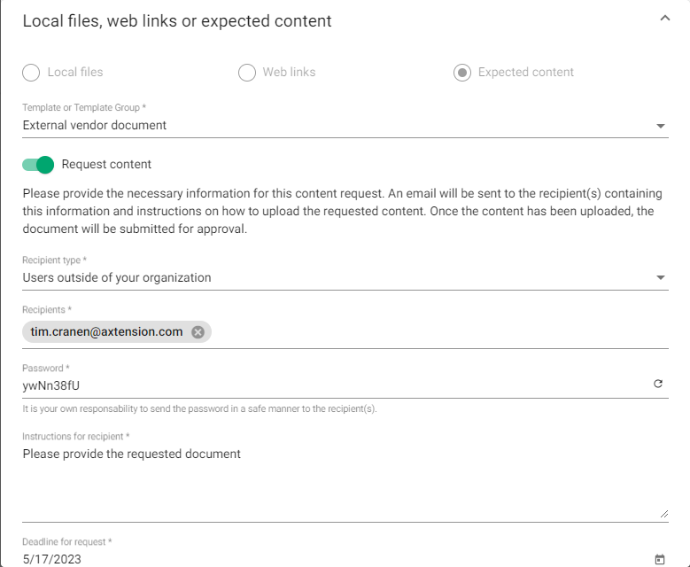Collapse the Local files, web links section chevron
Image resolution: width=690 pixels, height=567 pixels.
tap(665, 19)
